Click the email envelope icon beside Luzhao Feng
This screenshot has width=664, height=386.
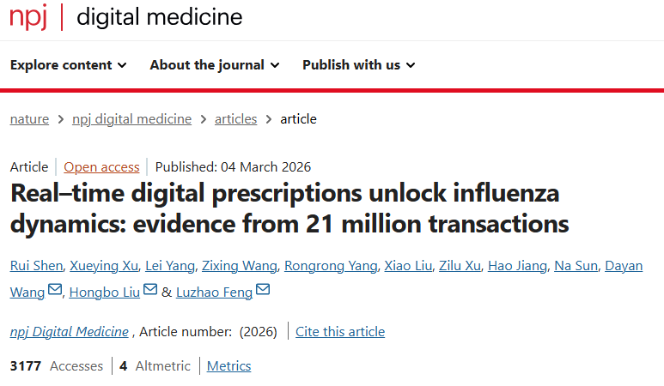coord(263,291)
